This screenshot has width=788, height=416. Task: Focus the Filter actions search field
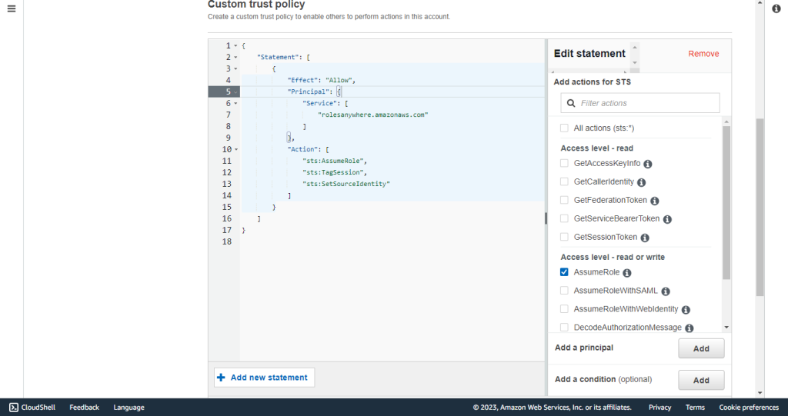[640, 103]
